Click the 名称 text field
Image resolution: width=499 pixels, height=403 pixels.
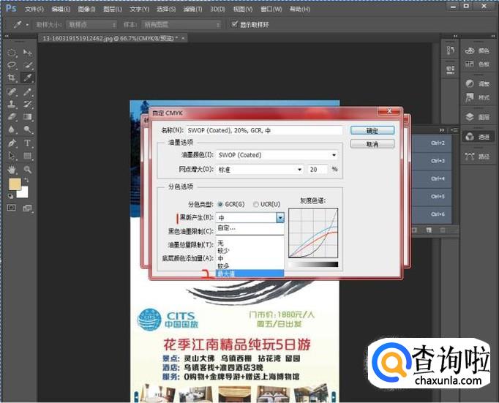263,130
